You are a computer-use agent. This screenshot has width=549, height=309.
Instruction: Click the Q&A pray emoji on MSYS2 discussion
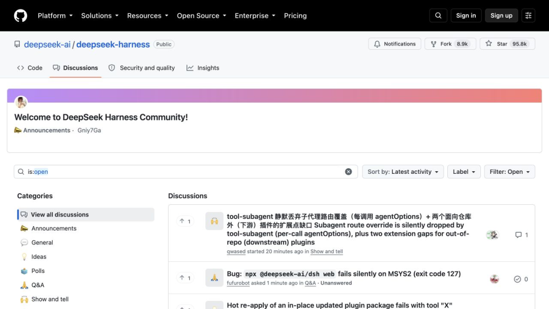pyautogui.click(x=215, y=278)
